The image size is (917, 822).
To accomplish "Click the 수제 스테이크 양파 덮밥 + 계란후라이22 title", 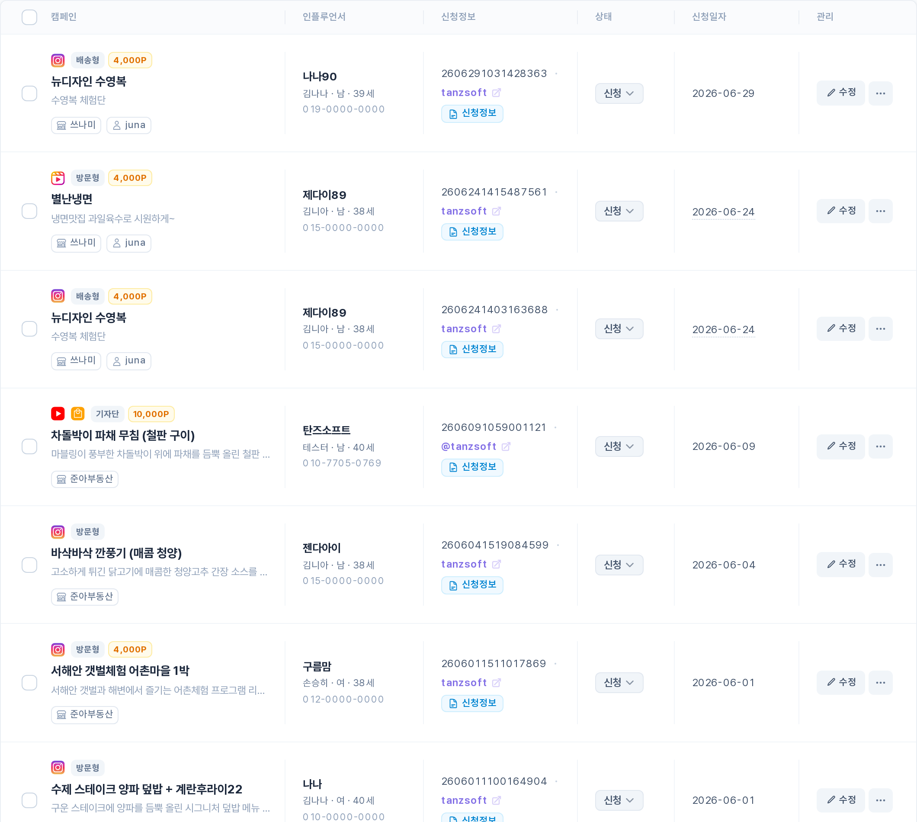I will (147, 790).
